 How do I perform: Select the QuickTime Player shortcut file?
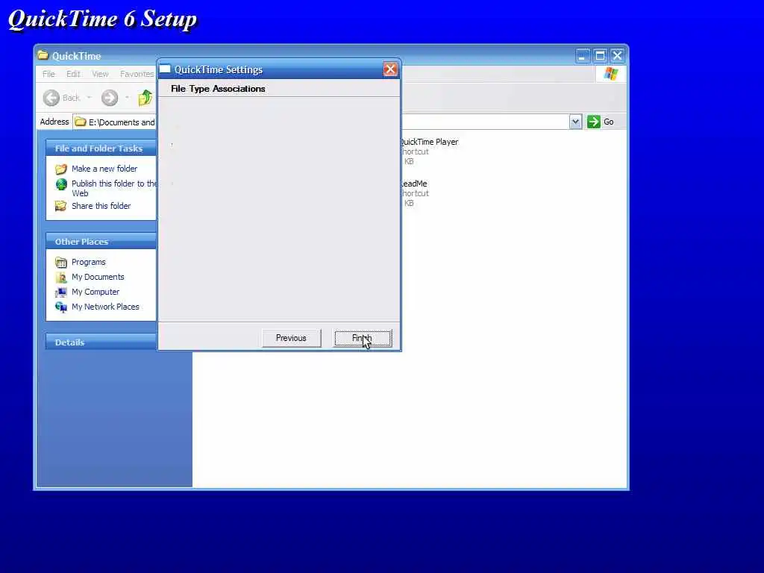click(x=429, y=151)
